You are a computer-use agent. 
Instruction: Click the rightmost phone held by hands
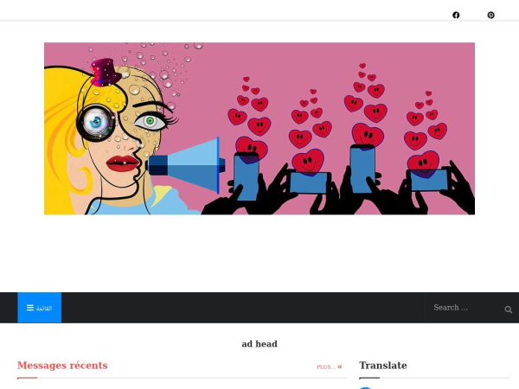(429, 181)
